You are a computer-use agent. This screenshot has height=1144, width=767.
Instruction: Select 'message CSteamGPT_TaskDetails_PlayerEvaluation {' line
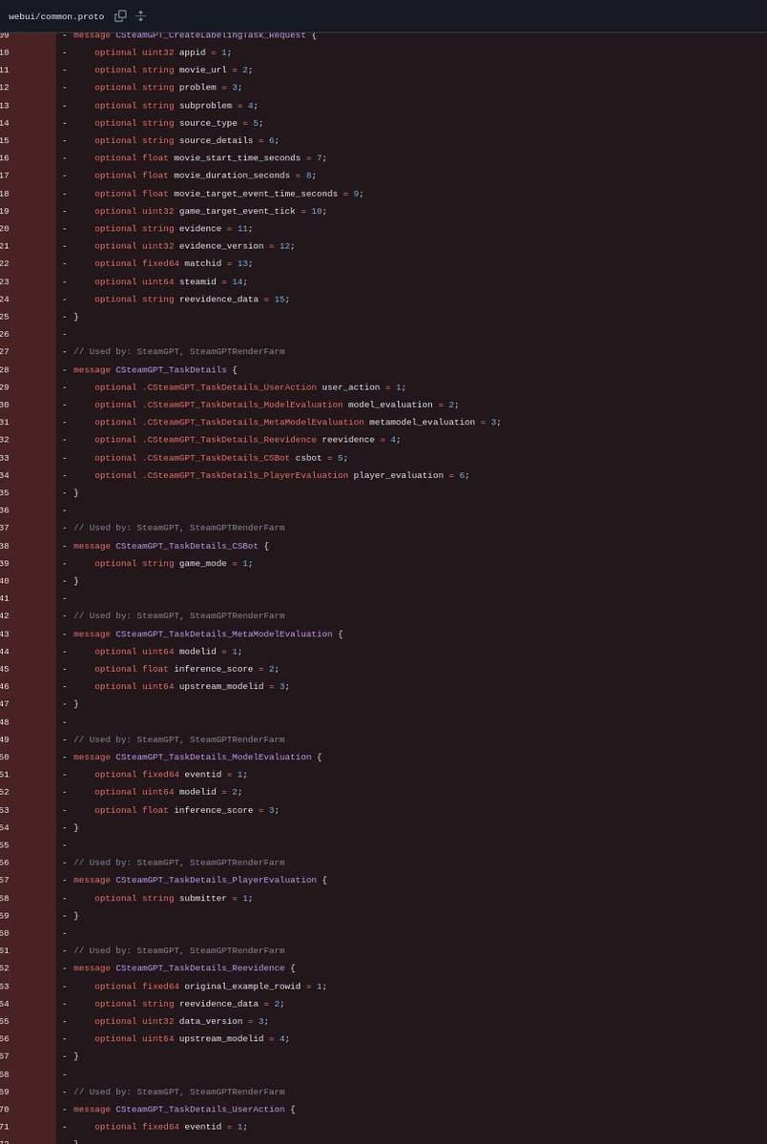pyautogui.click(x=200, y=881)
